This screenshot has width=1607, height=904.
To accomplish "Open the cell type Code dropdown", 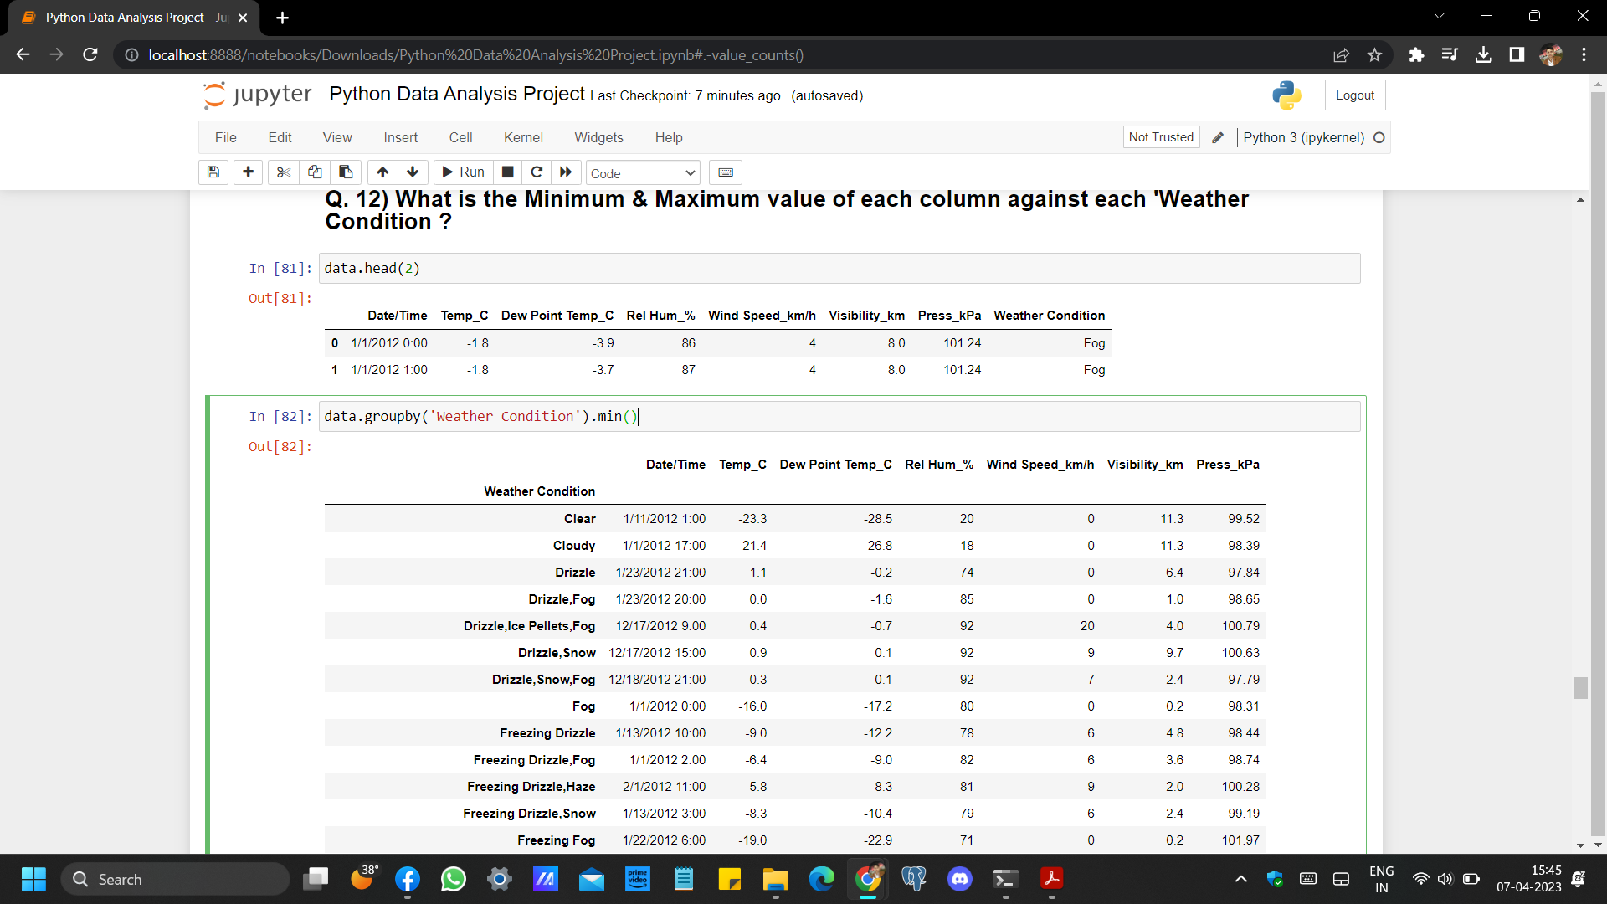I will click(x=642, y=173).
